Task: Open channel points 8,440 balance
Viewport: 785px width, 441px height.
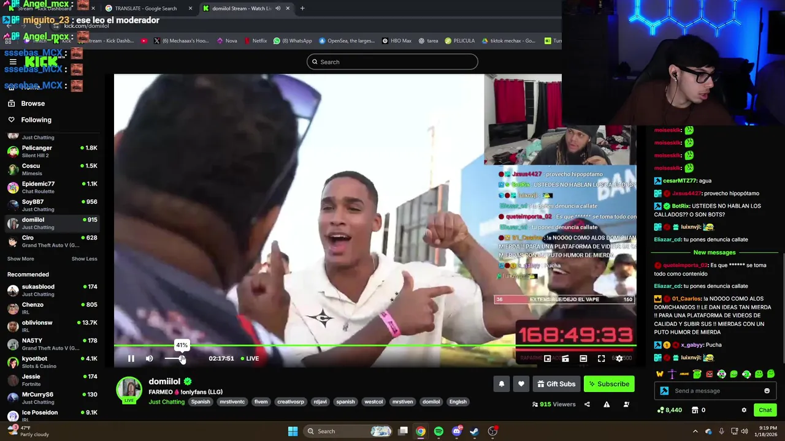Action: click(669, 410)
